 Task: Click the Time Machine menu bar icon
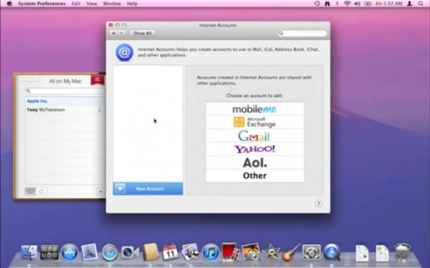(317, 4)
